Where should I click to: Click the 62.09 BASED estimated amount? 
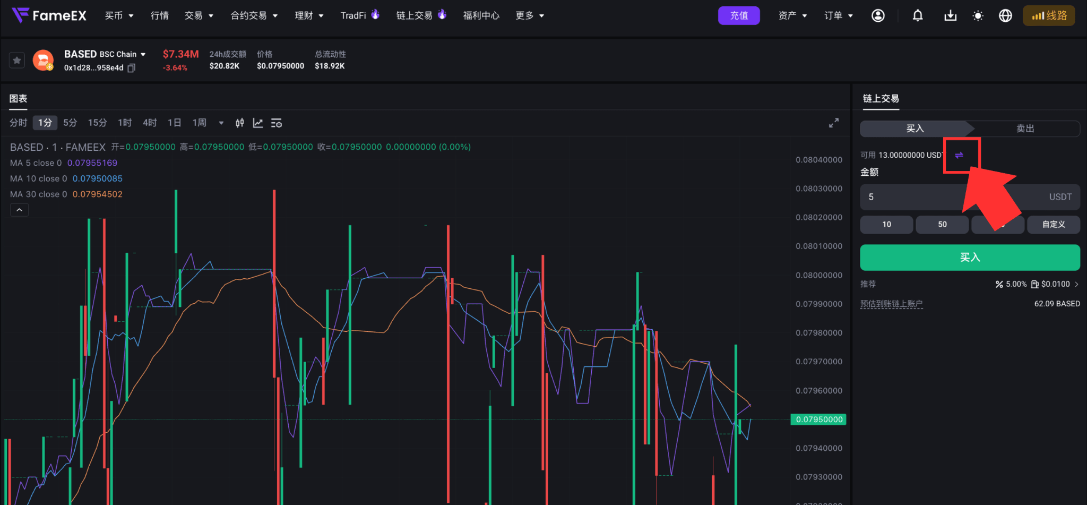click(x=1057, y=304)
